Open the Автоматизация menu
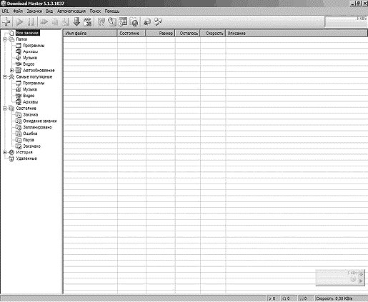This screenshot has height=302, width=368. (71, 11)
